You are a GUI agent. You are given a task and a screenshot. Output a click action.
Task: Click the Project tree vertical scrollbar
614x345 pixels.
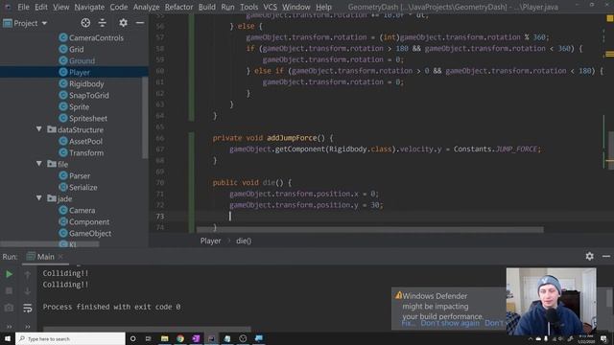point(145,117)
